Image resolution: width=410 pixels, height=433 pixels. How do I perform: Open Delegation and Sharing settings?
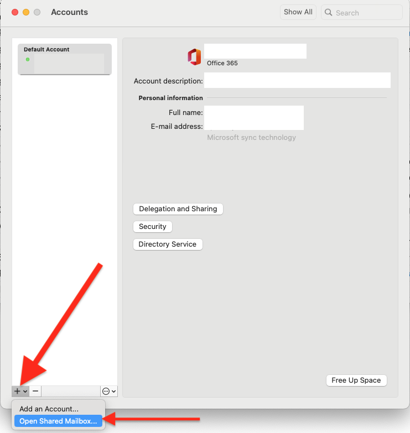click(x=178, y=209)
